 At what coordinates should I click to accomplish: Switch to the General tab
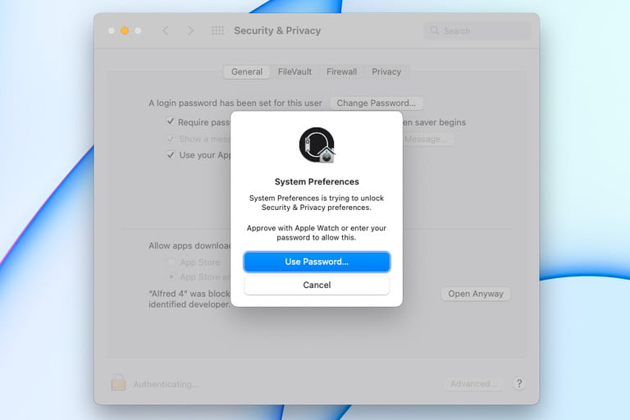point(247,71)
